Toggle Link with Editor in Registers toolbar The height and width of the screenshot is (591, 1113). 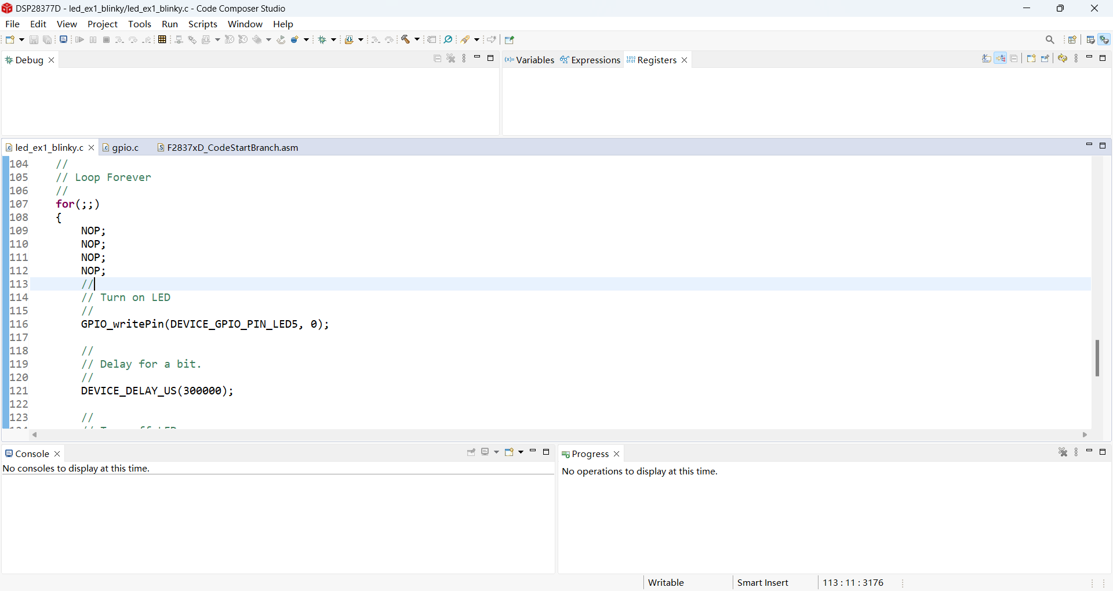tap(1001, 59)
